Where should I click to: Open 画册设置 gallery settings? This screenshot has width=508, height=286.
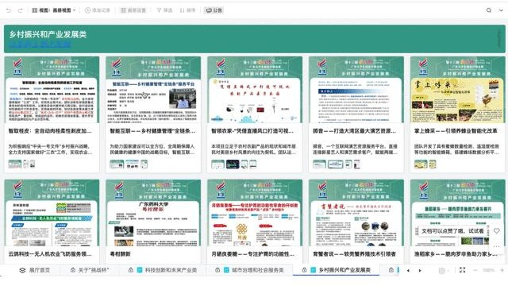coord(133,10)
